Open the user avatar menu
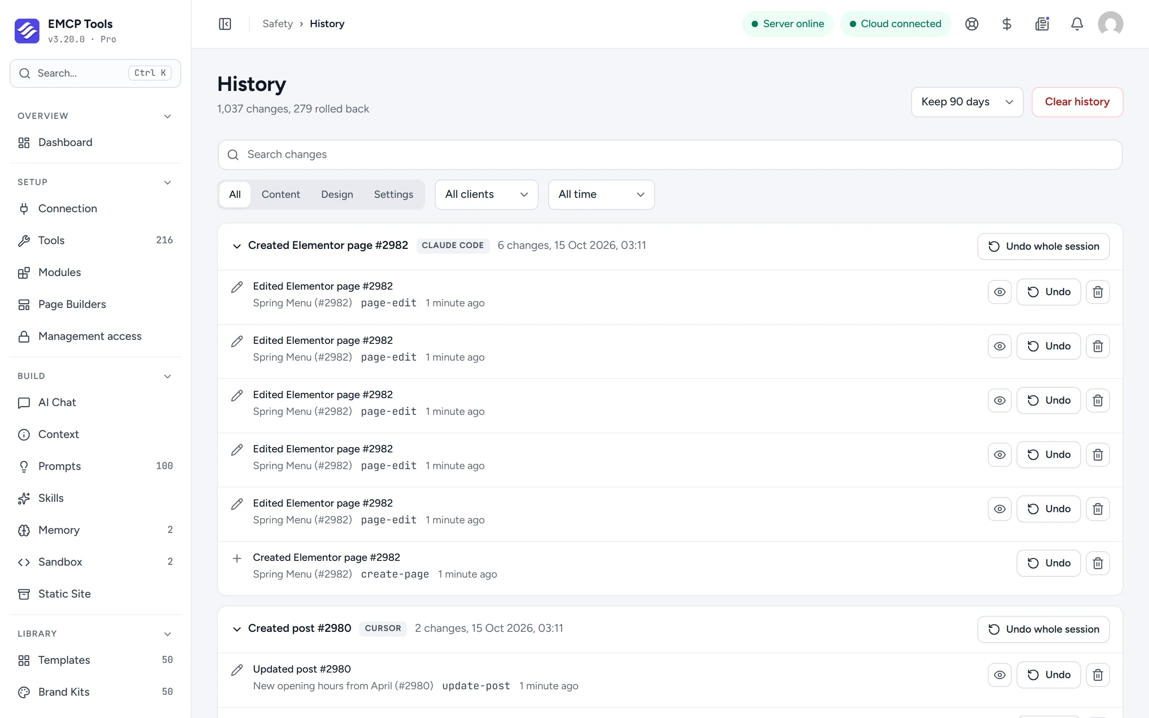 [1111, 24]
